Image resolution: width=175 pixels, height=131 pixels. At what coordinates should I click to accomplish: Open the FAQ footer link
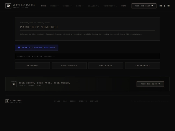(65, 101)
